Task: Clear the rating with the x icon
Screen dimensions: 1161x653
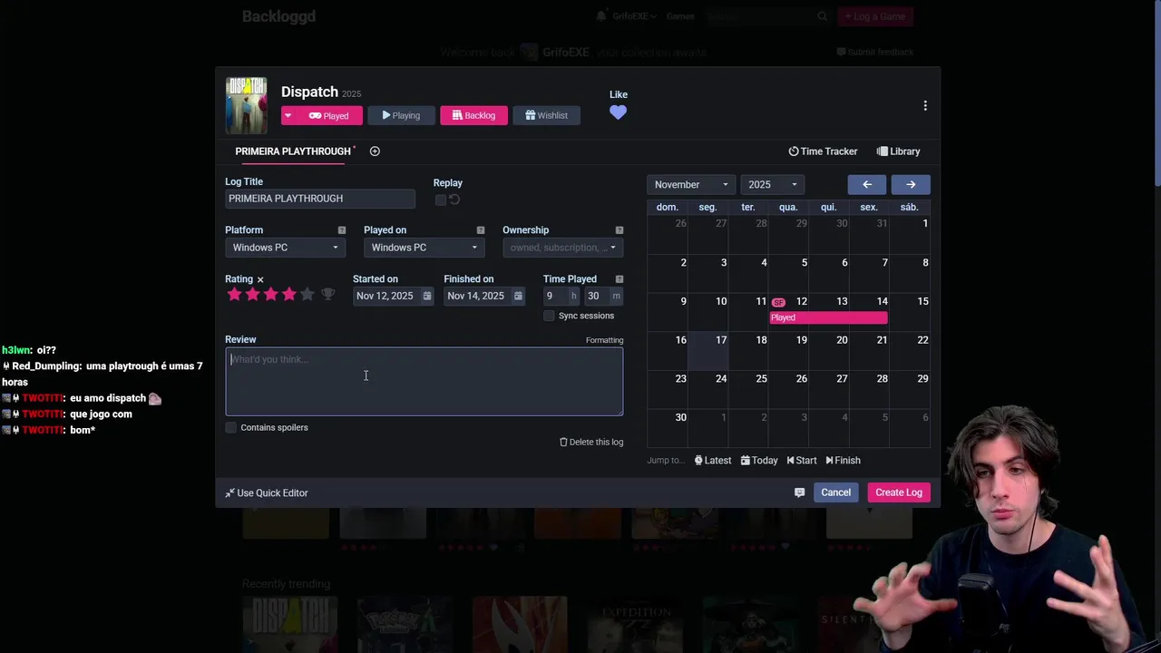Action: [x=260, y=280]
